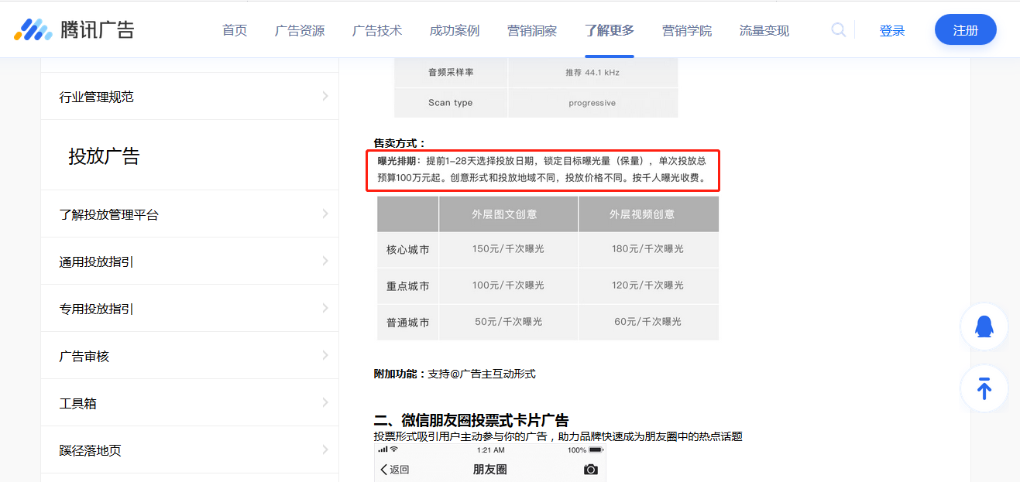Screen dimensions: 1020x482
Task: Open 了解投放管理平台 sidebar item
Action: tap(190, 214)
